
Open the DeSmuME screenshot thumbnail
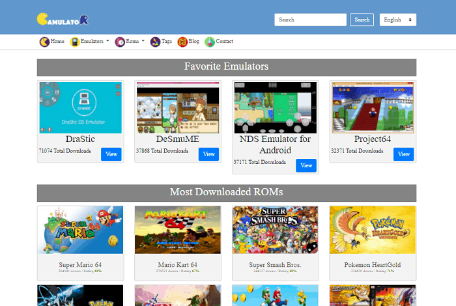click(178, 107)
